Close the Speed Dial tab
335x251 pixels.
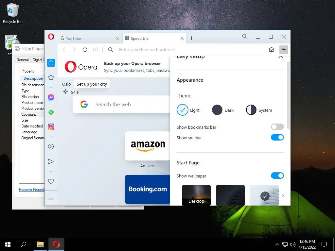[x=182, y=39]
